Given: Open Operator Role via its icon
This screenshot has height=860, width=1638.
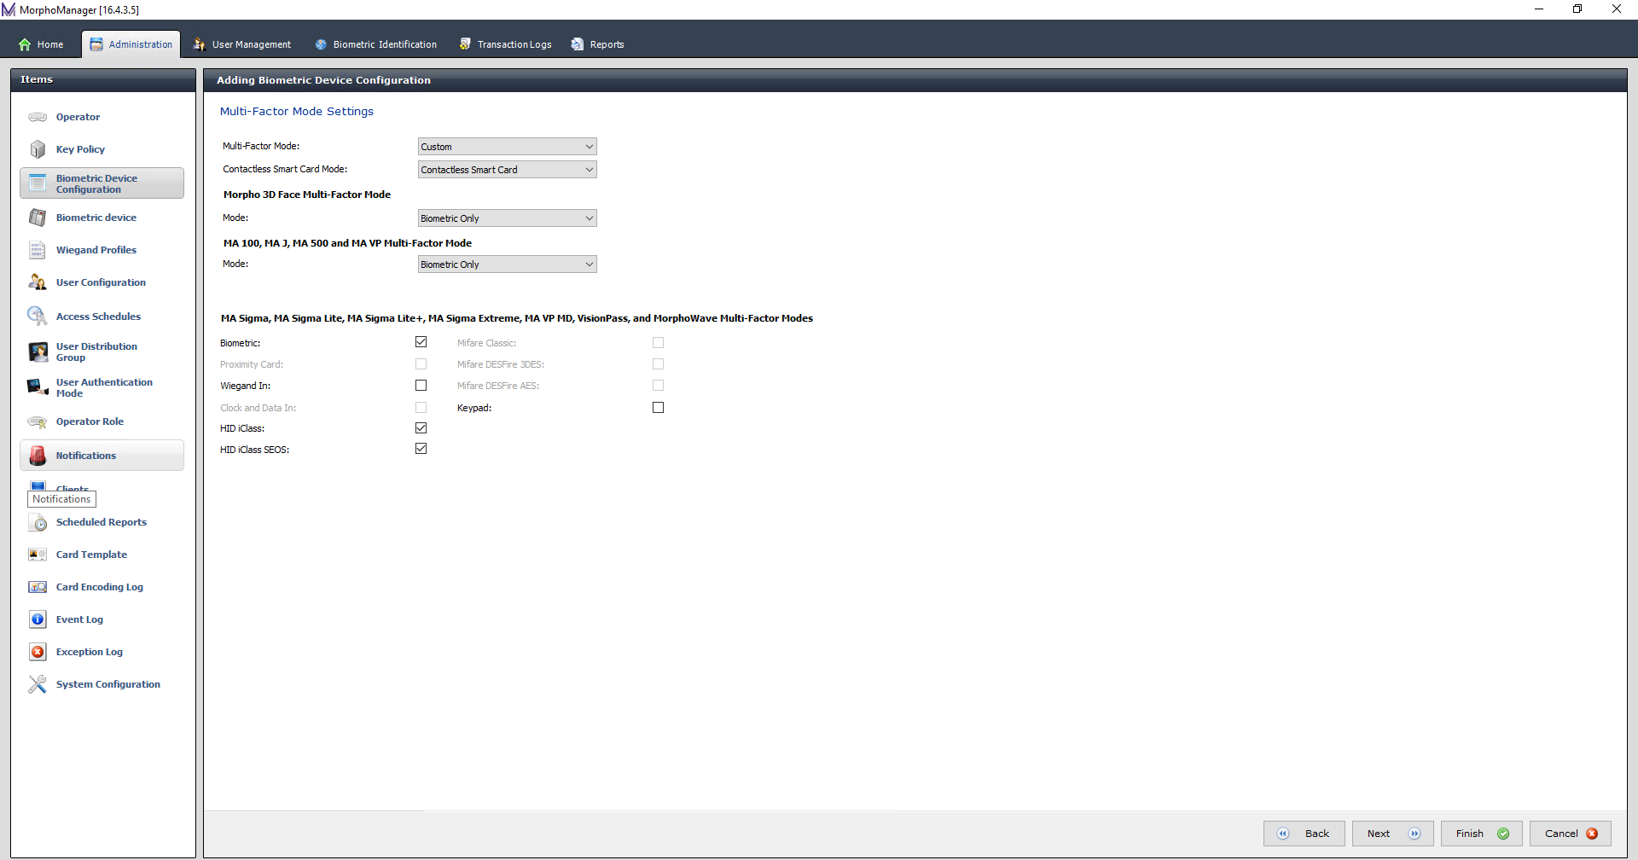Looking at the screenshot, I should (38, 421).
